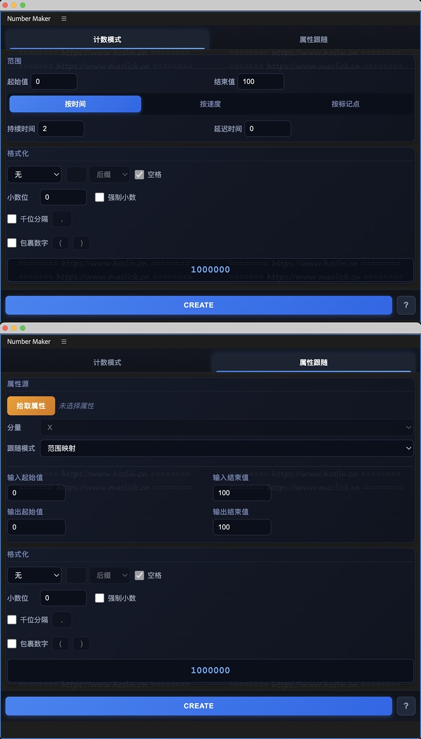Click the 输出结束值 input field
421x739 pixels.
pyautogui.click(x=242, y=527)
